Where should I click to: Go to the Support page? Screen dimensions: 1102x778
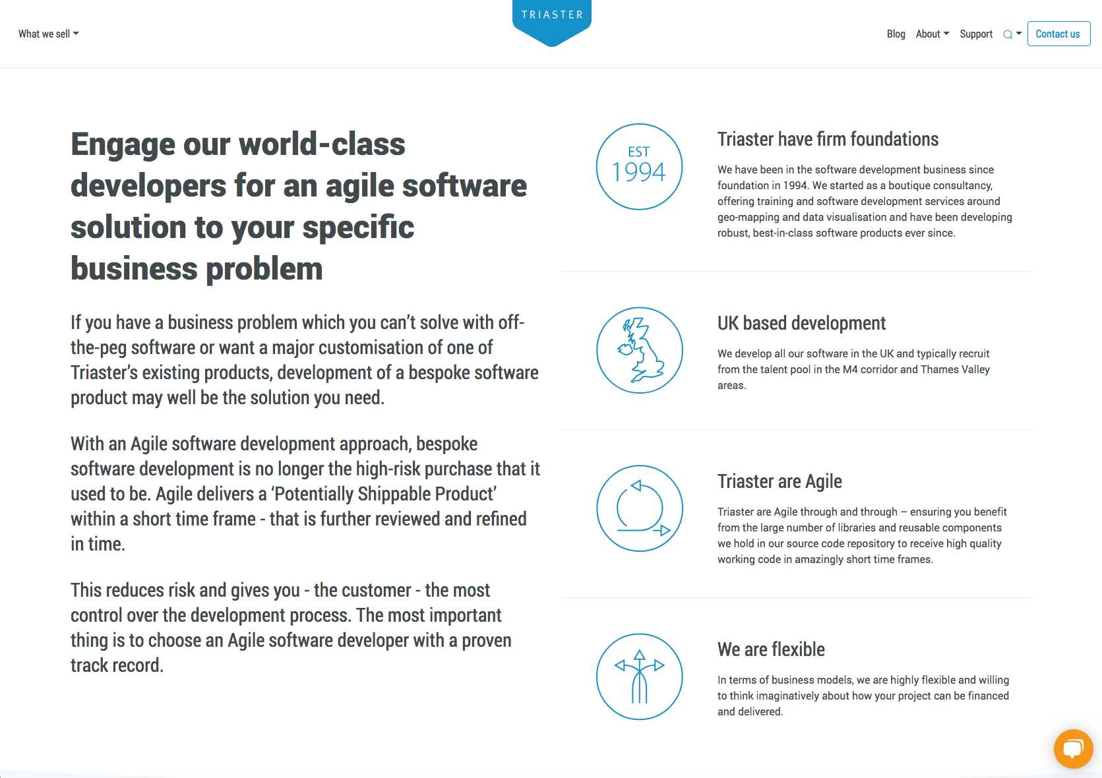click(x=975, y=34)
